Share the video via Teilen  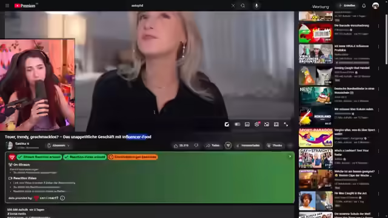pos(213,145)
